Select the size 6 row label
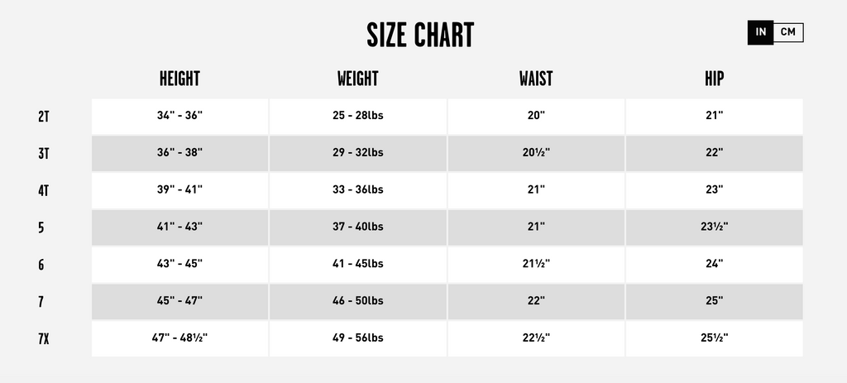The width and height of the screenshot is (847, 383). [41, 265]
